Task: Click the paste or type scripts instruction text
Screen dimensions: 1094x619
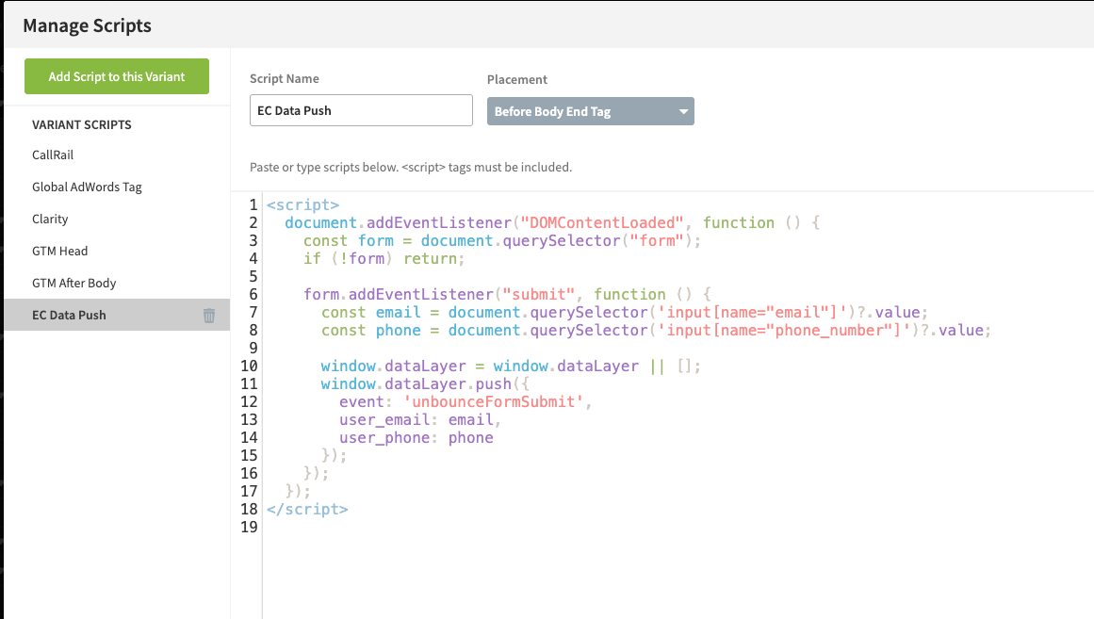Action: (x=411, y=168)
